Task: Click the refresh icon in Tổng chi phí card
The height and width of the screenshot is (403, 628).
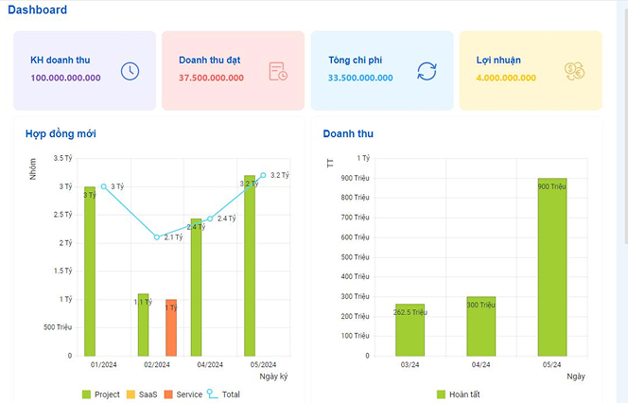Action: pyautogui.click(x=427, y=71)
